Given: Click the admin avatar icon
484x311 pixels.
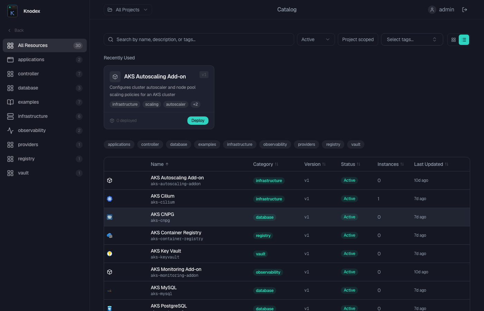Looking at the screenshot, I should click(x=432, y=9).
